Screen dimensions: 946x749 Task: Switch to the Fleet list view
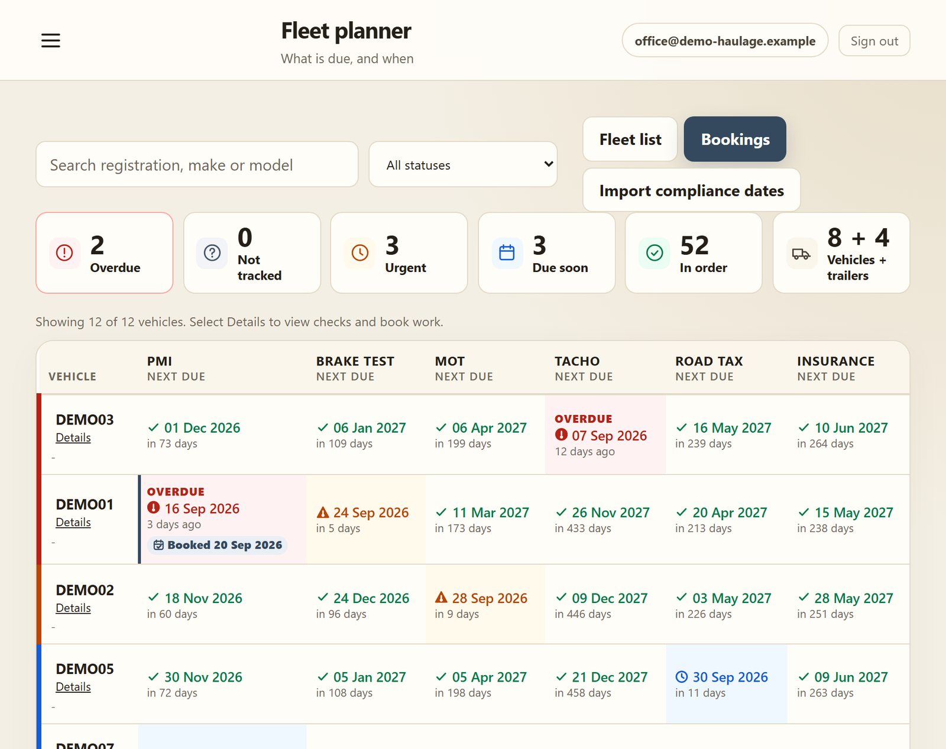[630, 140]
